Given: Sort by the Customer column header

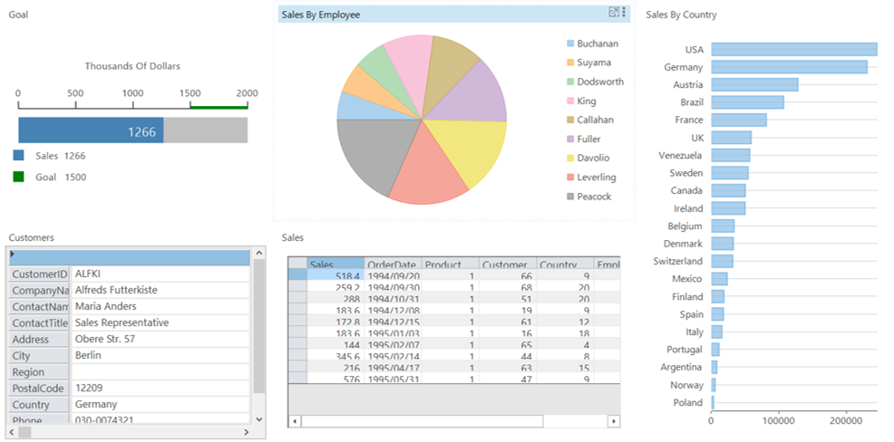Looking at the screenshot, I should [x=508, y=264].
